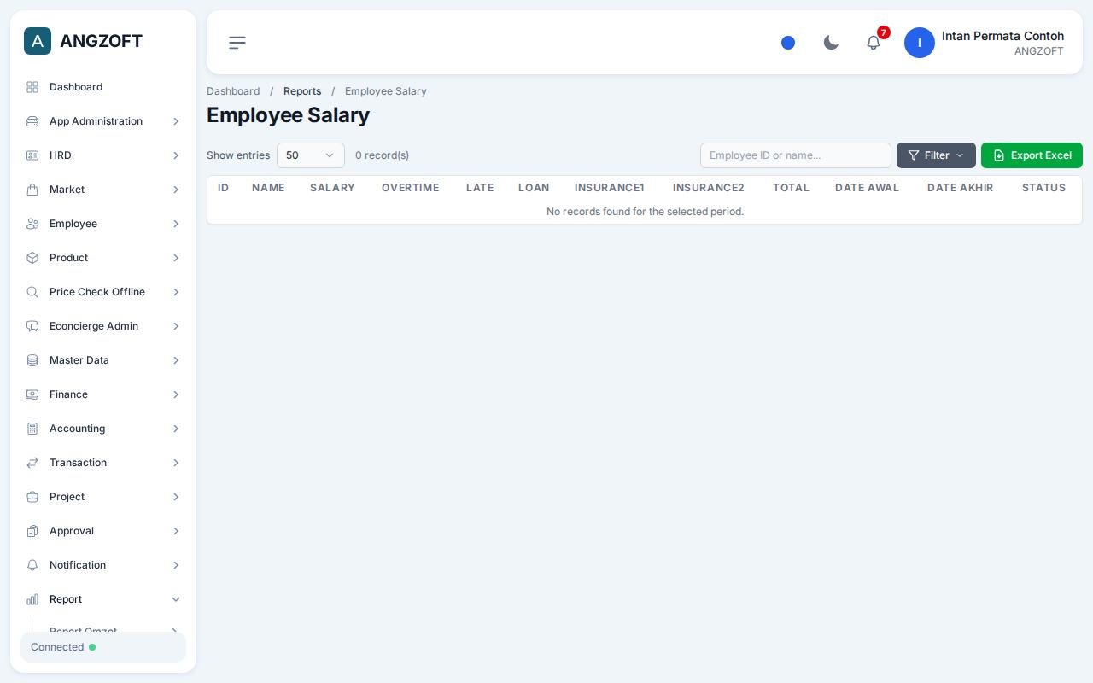1093x683 pixels.
Task: Focus the Employee ID or name search field
Action: (796, 155)
